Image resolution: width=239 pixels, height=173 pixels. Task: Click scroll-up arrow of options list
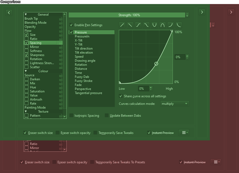click(65, 14)
